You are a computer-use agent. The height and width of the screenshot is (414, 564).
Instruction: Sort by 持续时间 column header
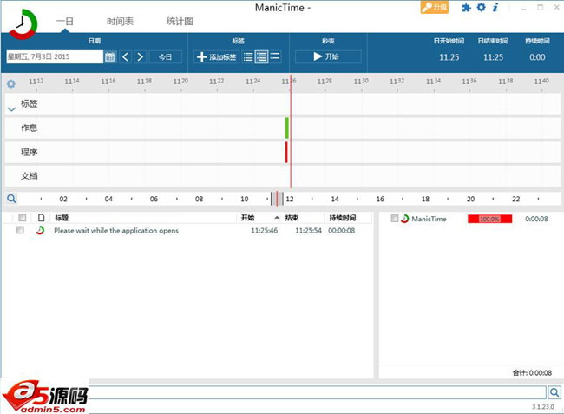click(x=343, y=218)
